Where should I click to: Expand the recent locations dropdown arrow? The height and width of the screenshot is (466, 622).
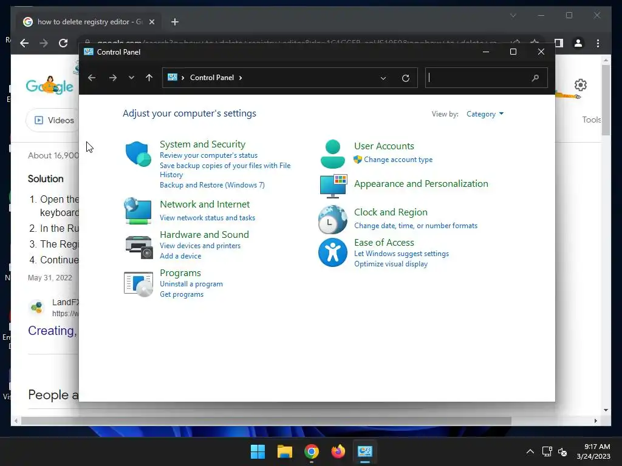(131, 78)
